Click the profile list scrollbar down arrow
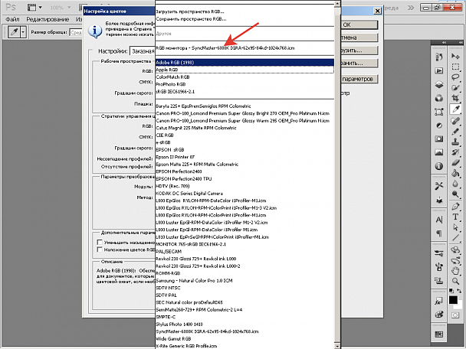This screenshot has height=349, width=466. (337, 346)
